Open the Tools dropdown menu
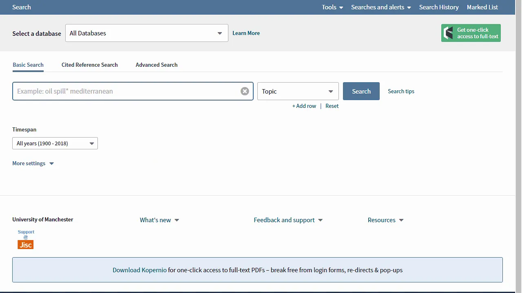This screenshot has height=293, width=522. 332,7
